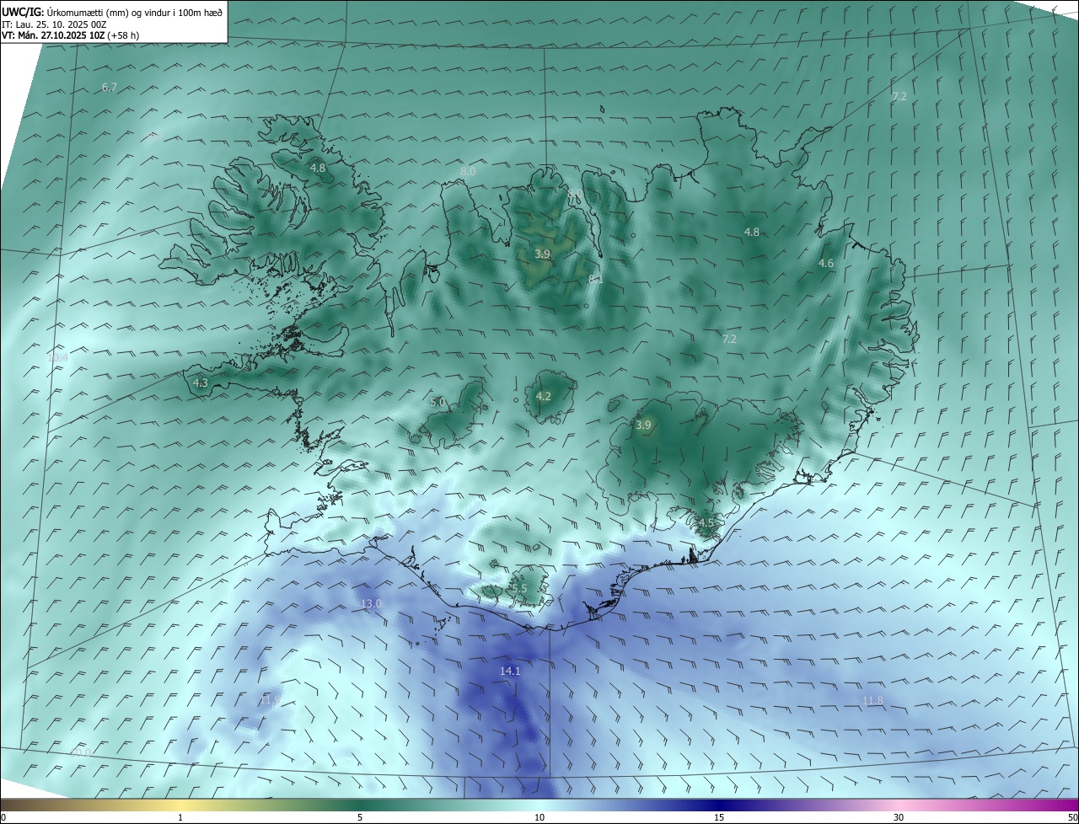Click the 4.2 value on Hofsjökull glacier

[x=544, y=397]
